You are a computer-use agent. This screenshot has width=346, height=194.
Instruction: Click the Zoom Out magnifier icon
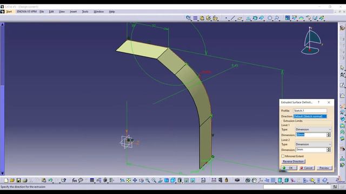(x=154, y=181)
